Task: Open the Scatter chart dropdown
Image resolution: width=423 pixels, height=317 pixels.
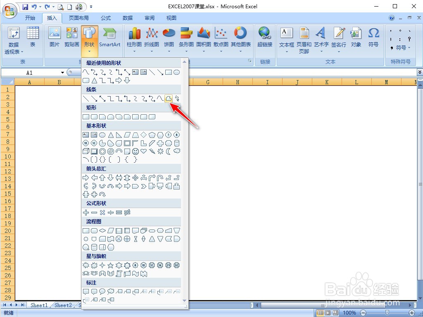Action: [x=221, y=40]
